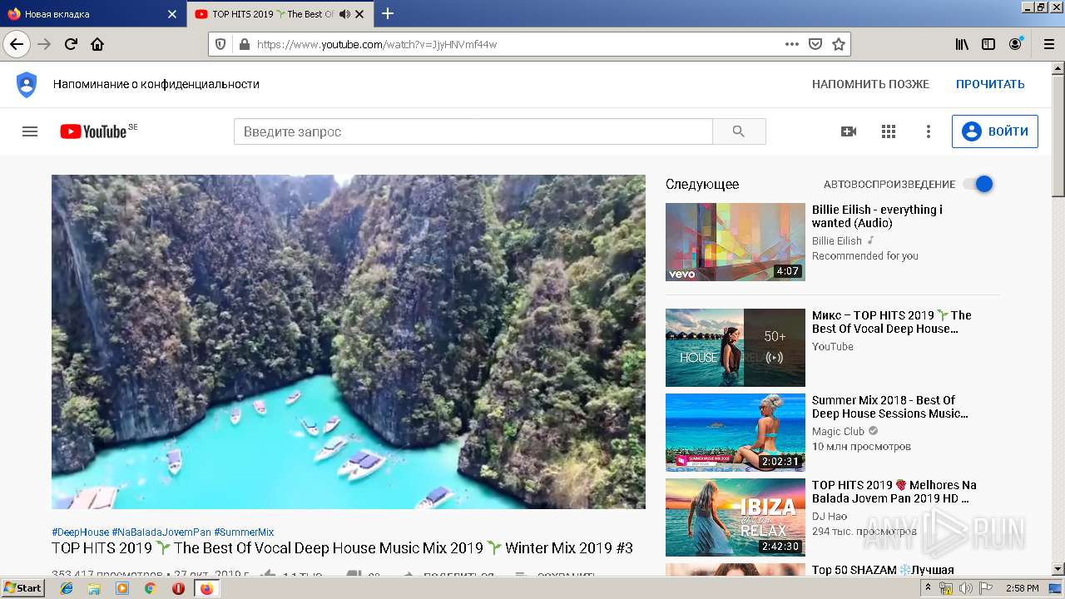Open the Firefox home page
The image size is (1065, 599).
[97, 44]
